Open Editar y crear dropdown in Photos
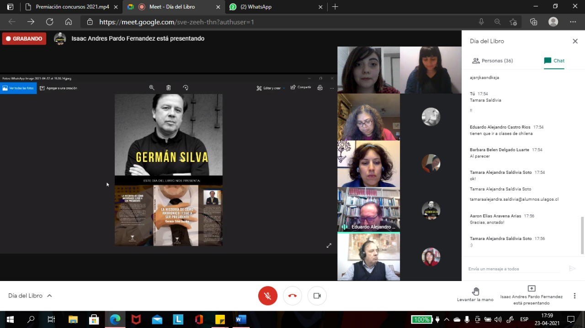The width and height of the screenshot is (585, 328). (x=271, y=88)
